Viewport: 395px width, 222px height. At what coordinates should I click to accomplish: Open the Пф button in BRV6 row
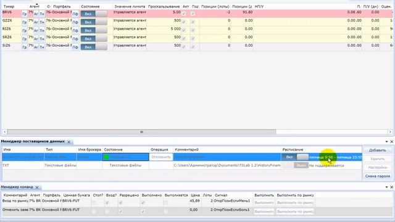(x=75, y=14)
